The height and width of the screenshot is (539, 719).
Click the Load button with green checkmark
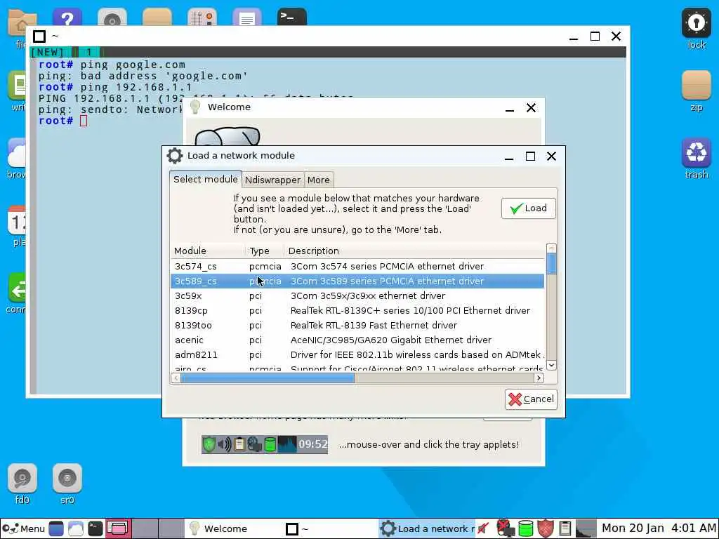click(x=528, y=208)
